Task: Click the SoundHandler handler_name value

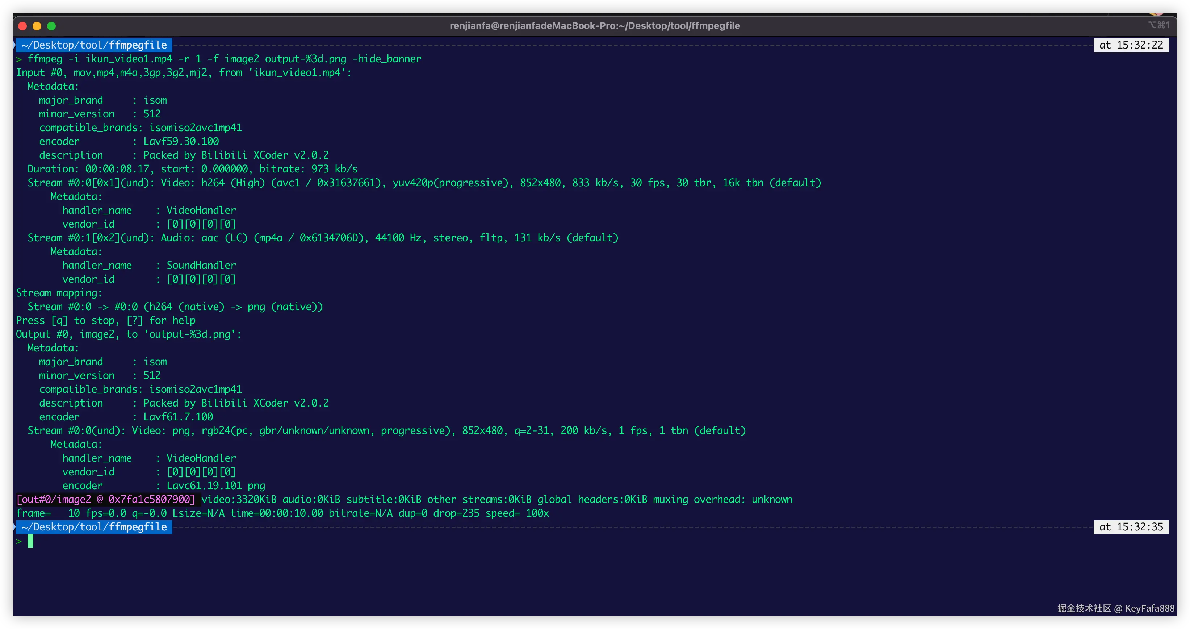Action: coord(201,266)
